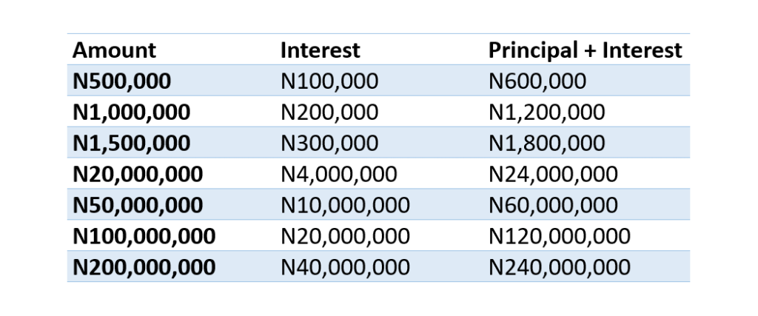Click the N200,000 interest cell

[x=329, y=112]
